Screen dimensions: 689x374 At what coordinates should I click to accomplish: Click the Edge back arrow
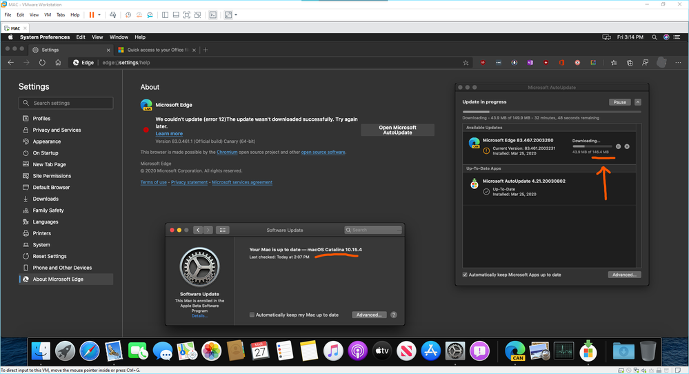11,62
